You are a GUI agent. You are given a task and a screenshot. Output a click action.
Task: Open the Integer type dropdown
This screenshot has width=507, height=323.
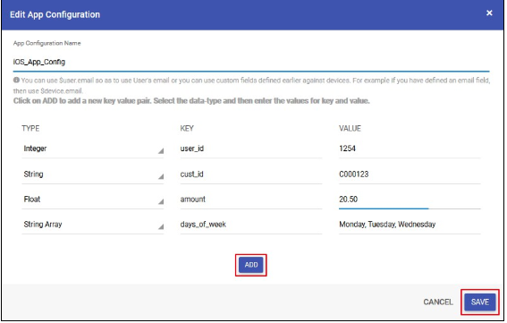(x=93, y=149)
